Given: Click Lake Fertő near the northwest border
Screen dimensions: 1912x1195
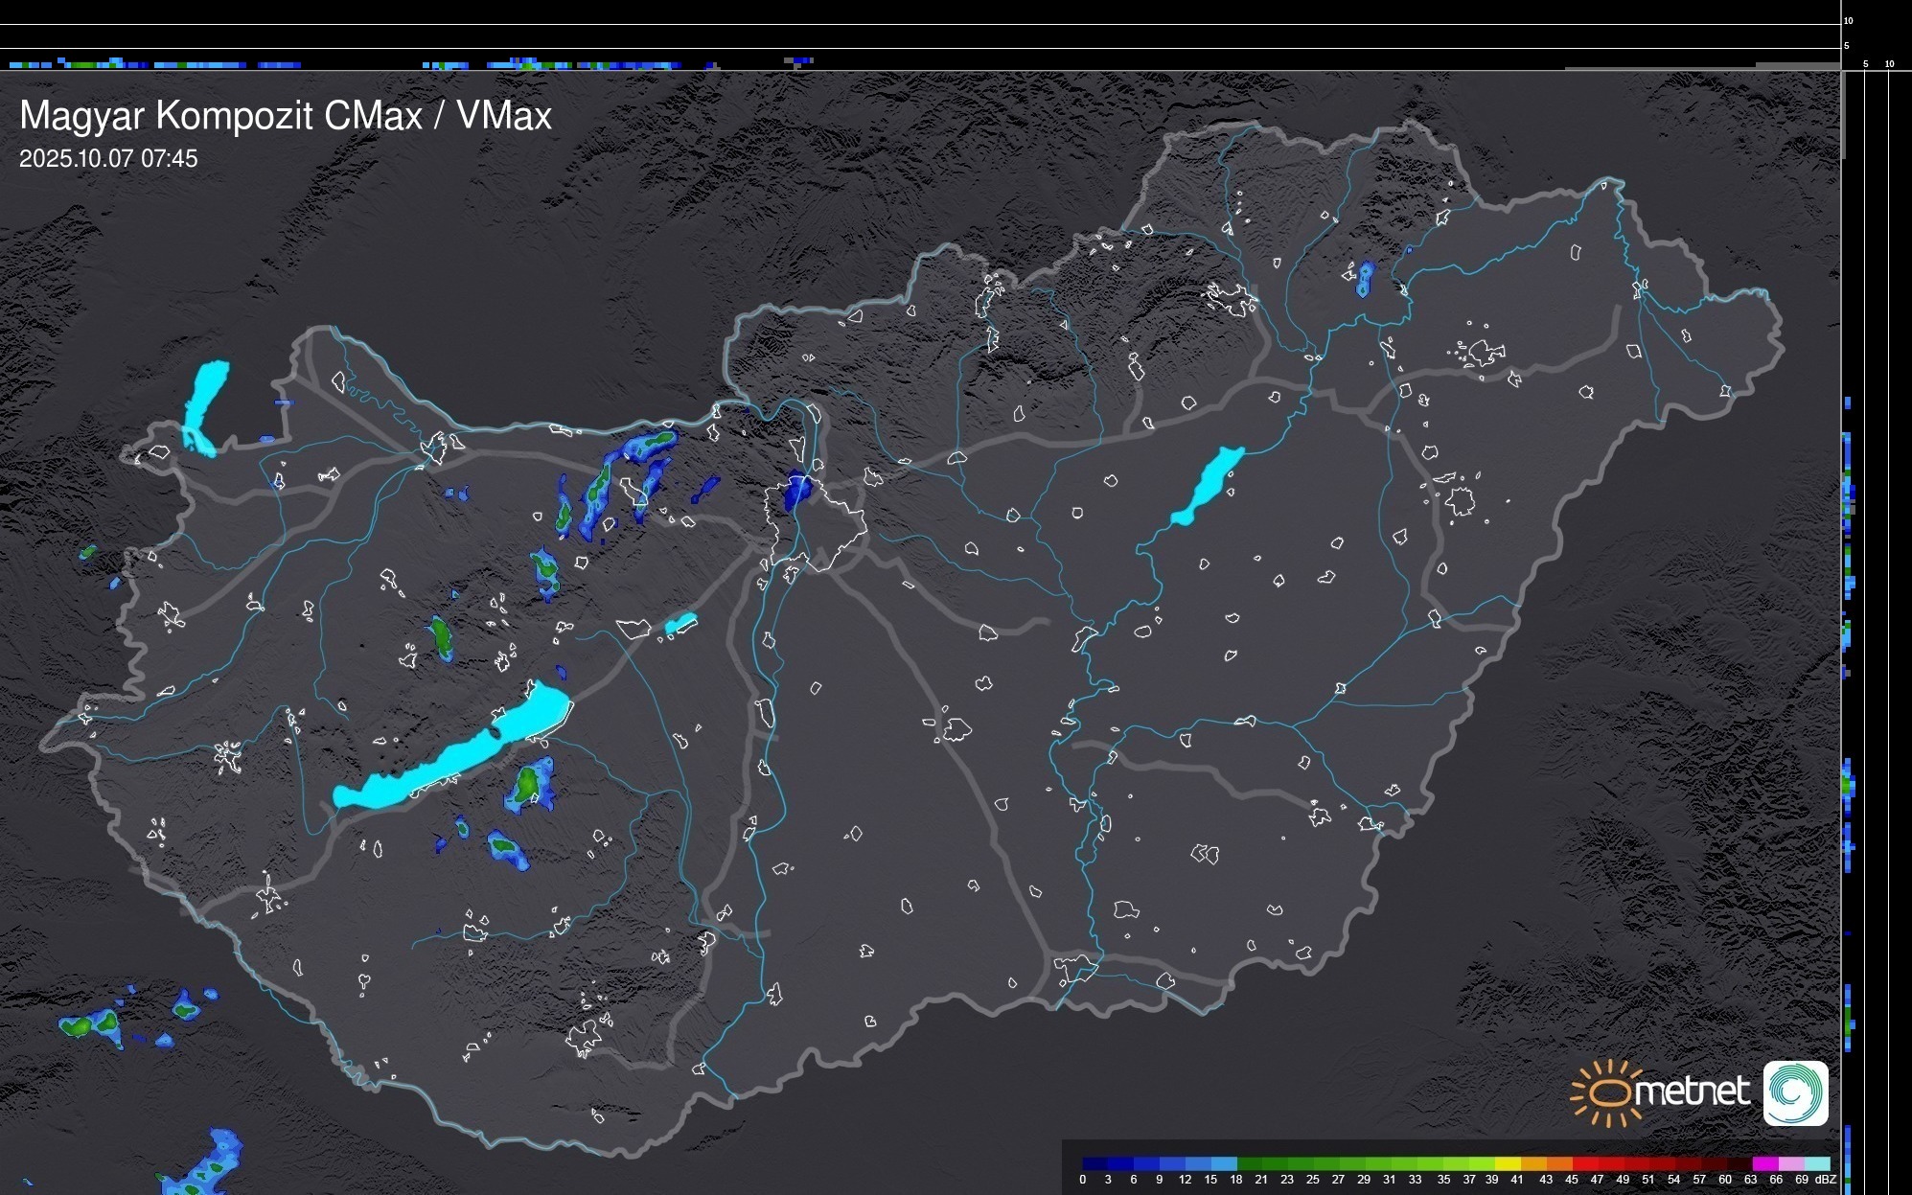Looking at the screenshot, I should pyautogui.click(x=205, y=402).
